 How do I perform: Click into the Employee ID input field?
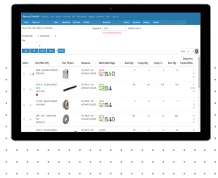tap(115, 29)
